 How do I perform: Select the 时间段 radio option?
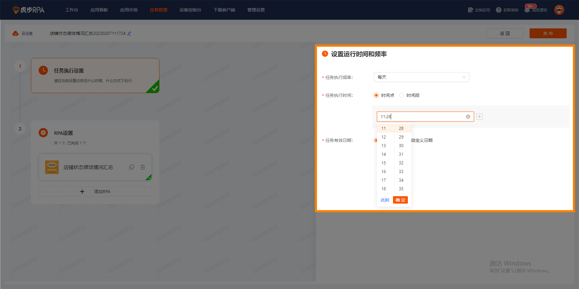(402, 95)
